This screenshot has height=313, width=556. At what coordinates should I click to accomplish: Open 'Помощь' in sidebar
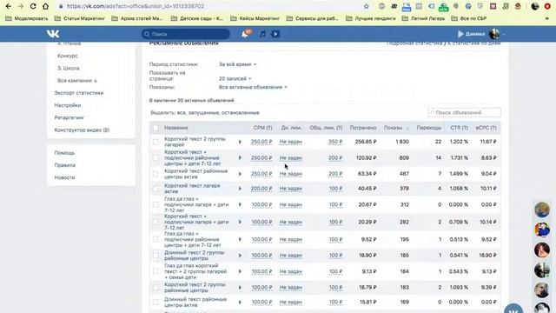click(64, 153)
